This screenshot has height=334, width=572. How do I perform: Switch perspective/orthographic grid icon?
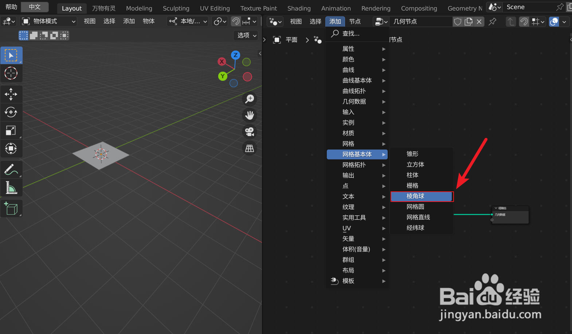click(x=250, y=148)
